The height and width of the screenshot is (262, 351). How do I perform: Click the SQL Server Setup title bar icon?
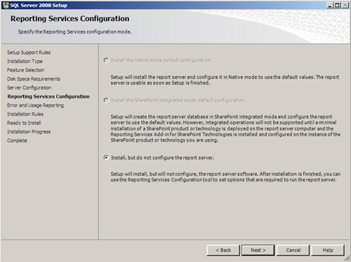(x=6, y=5)
